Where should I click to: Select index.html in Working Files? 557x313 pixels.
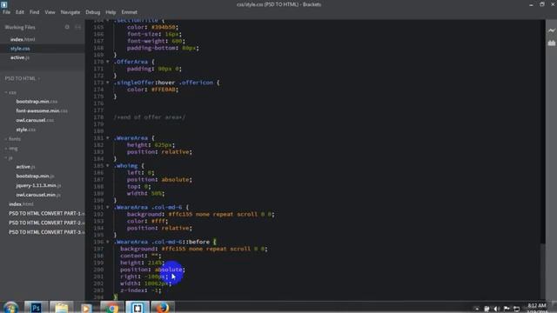pos(23,39)
